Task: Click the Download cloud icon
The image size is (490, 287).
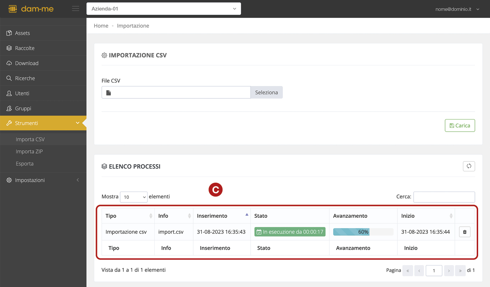Action: (x=9, y=63)
